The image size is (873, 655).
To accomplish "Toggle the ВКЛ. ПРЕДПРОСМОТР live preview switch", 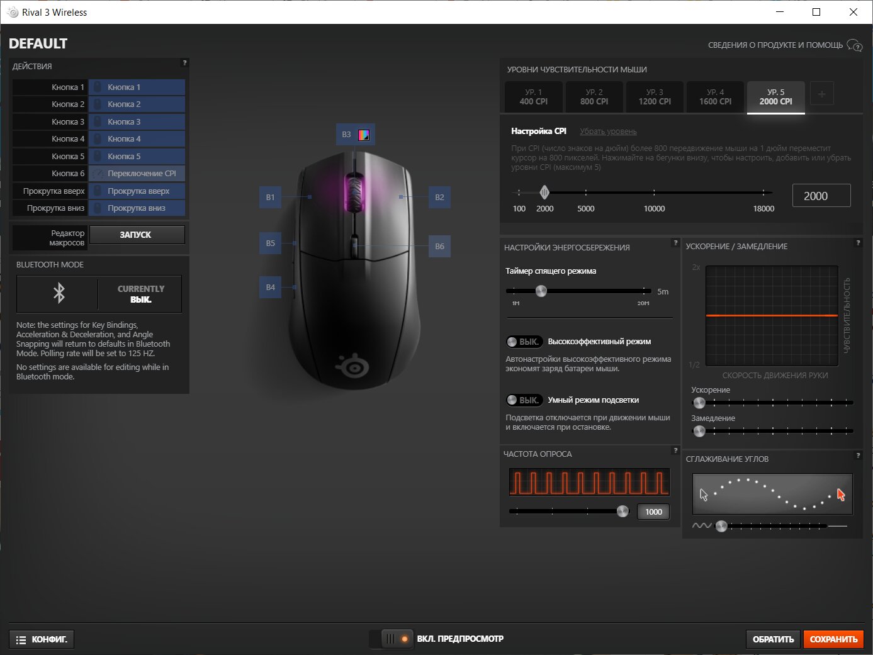I will pyautogui.click(x=391, y=639).
